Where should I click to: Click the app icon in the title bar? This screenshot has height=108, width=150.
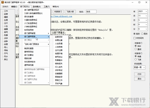[x=2, y=2]
